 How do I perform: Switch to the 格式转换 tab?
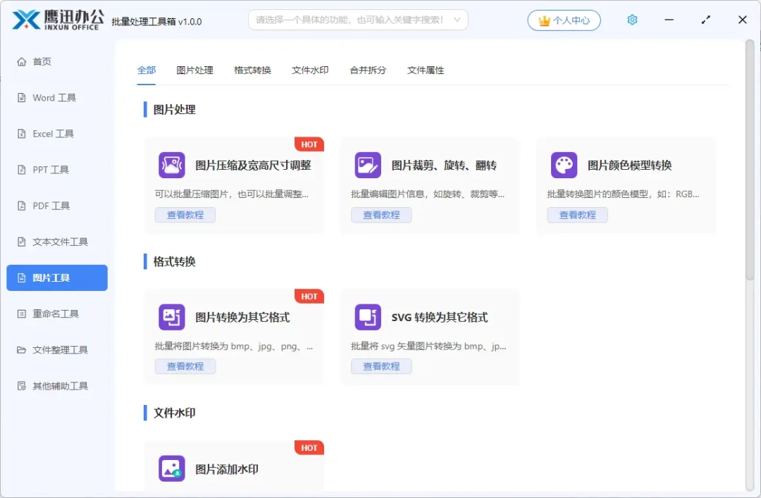click(252, 70)
